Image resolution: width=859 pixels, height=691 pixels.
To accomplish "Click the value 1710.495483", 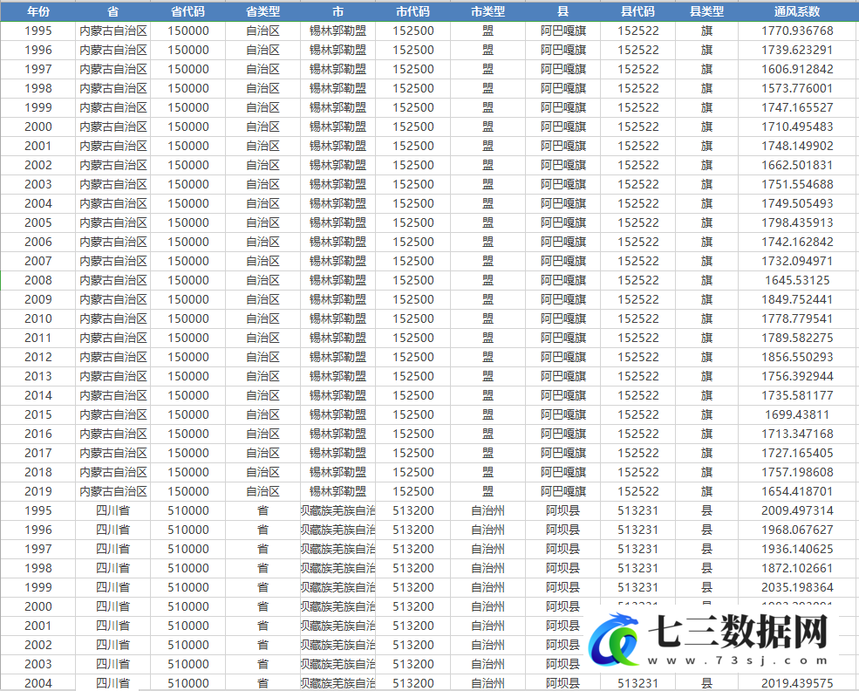I will point(798,127).
